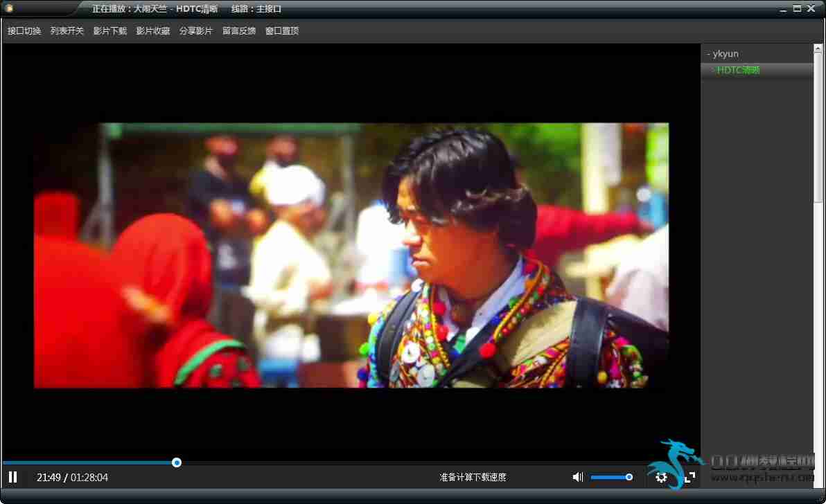Open 接口切换 menu
Image resolution: width=826 pixels, height=504 pixels.
pyautogui.click(x=24, y=31)
